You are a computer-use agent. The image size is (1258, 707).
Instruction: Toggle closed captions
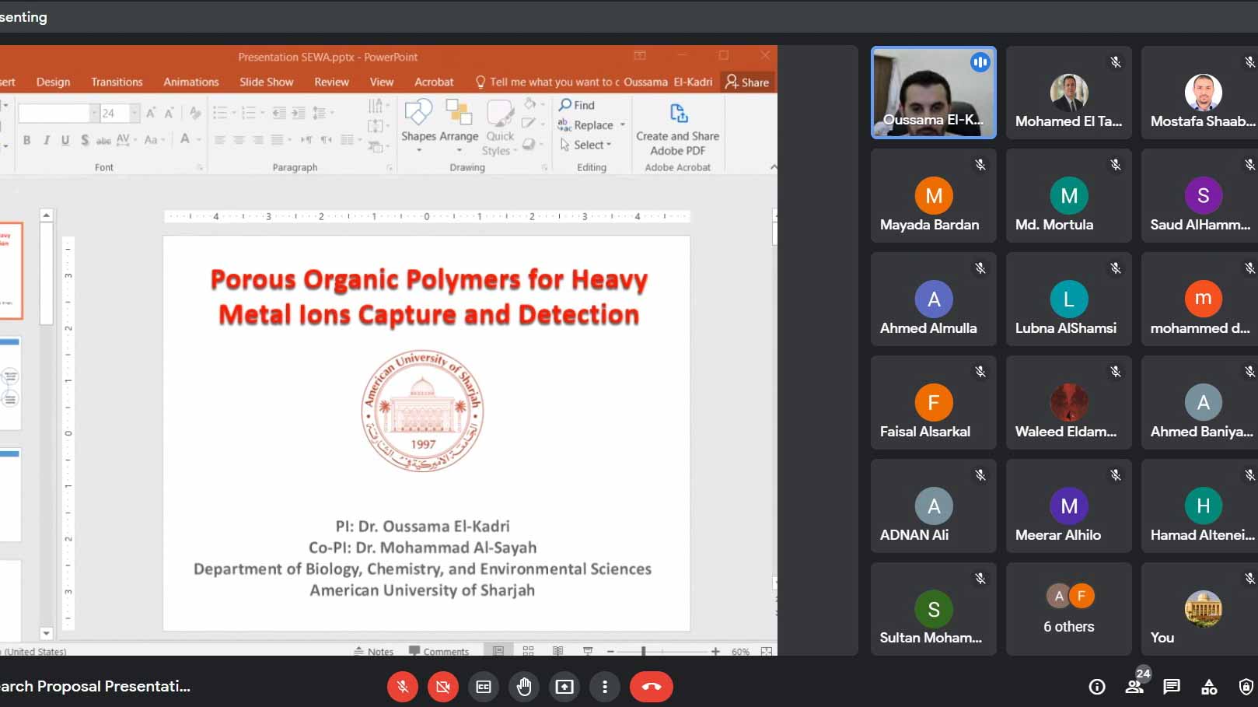[x=484, y=687]
